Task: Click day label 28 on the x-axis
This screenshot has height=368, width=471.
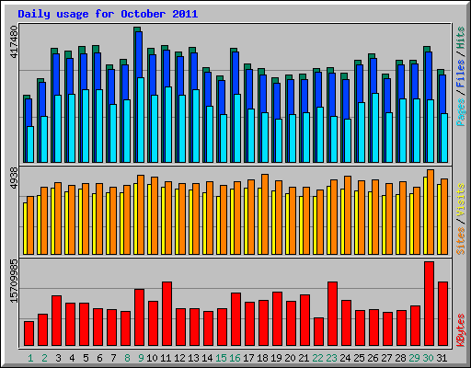Action: click(400, 358)
